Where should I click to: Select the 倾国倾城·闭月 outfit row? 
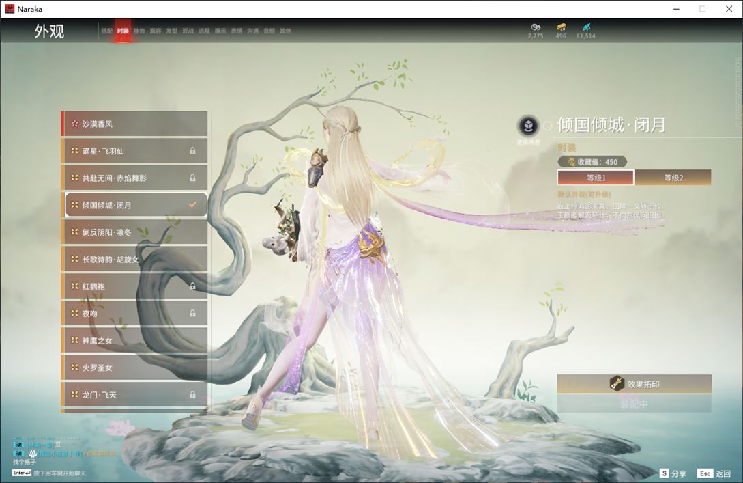point(134,204)
